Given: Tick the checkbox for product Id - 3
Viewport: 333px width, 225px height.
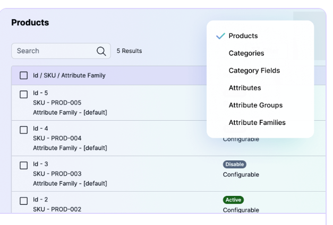Looking at the screenshot, I should click(x=23, y=165).
